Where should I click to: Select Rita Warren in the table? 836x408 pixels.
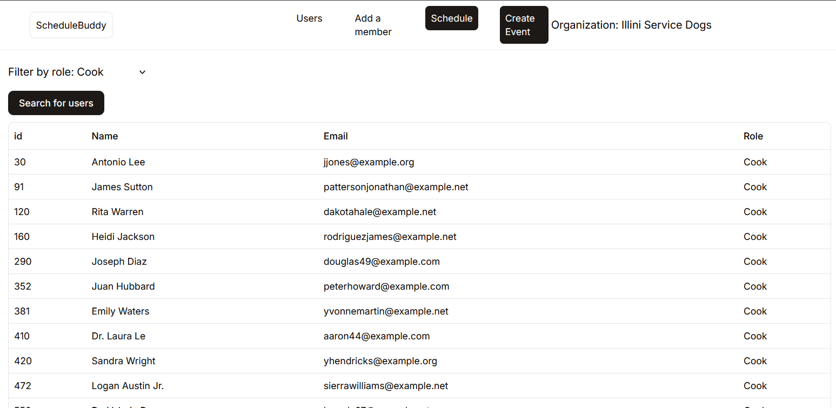pos(117,211)
